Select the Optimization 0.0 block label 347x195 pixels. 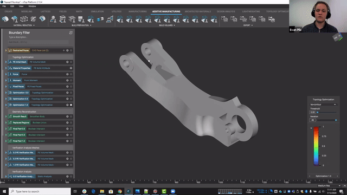[x=21, y=93]
